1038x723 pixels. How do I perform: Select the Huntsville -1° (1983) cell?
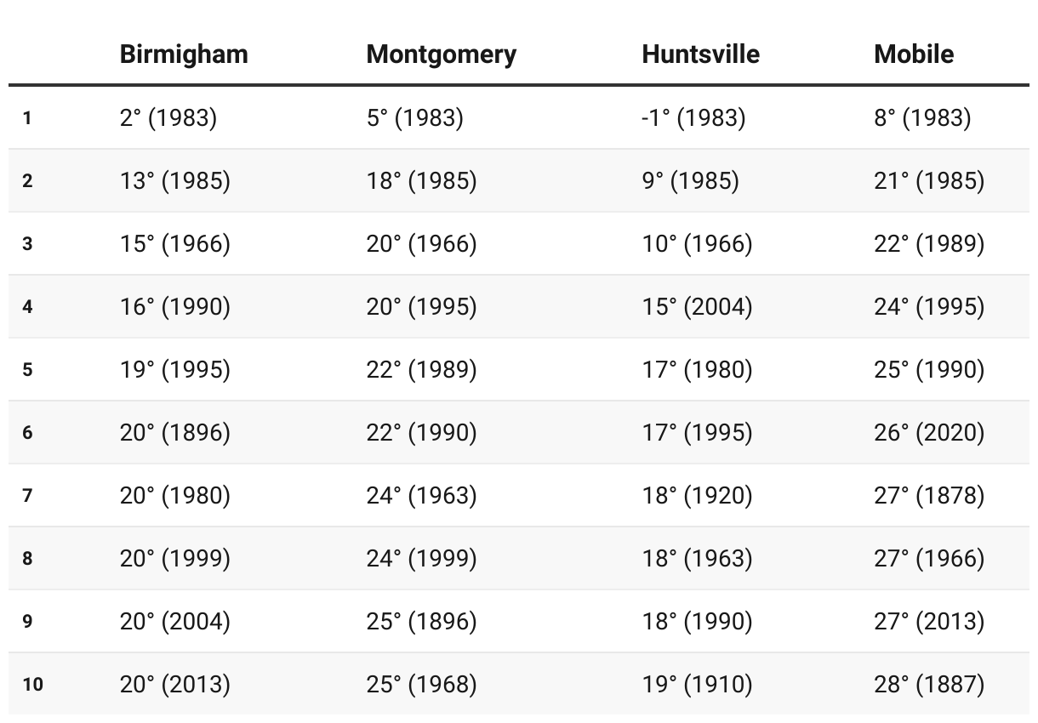coord(693,117)
